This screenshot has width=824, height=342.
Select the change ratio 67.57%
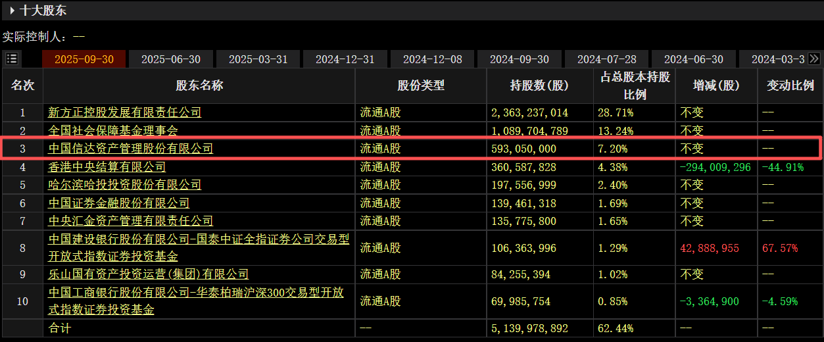click(x=780, y=248)
